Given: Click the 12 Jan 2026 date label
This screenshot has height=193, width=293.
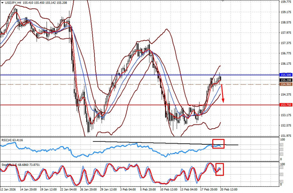Looking at the screenshot, I should pos(9,189).
